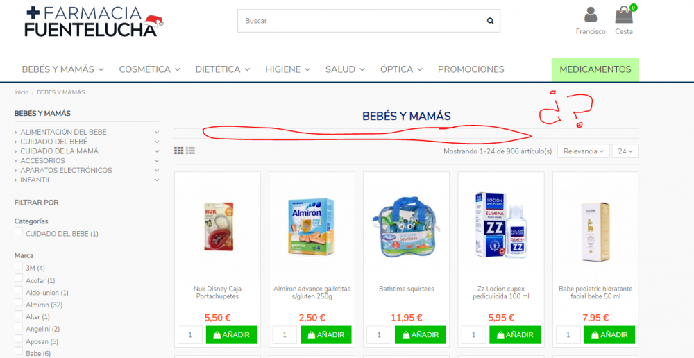
Task: Open the Relevancia sort dropdown
Action: point(584,151)
